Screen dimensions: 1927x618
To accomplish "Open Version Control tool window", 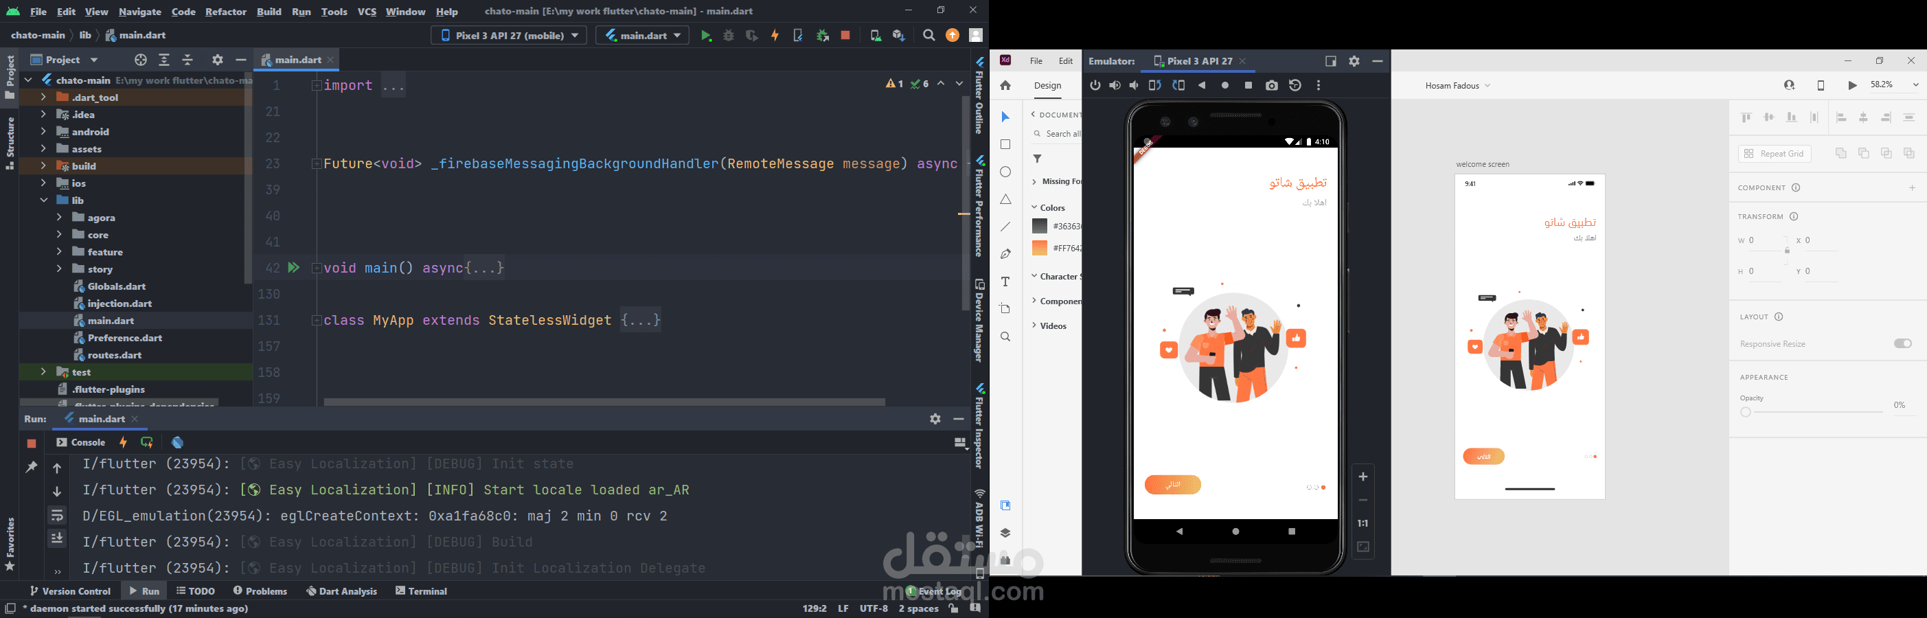I will point(71,591).
